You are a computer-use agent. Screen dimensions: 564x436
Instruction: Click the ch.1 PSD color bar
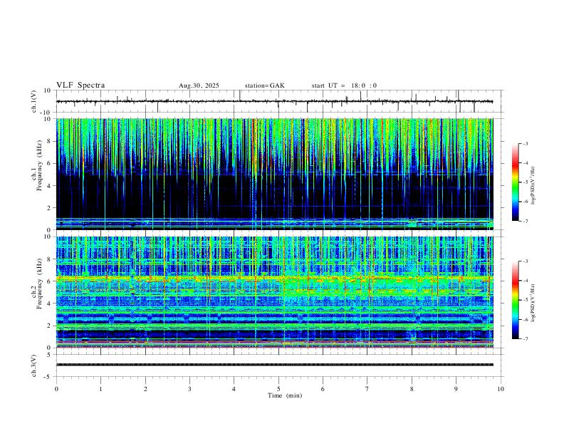tap(516, 182)
